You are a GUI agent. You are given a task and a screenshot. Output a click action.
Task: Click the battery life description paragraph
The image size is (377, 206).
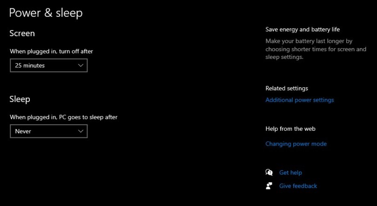click(x=316, y=49)
